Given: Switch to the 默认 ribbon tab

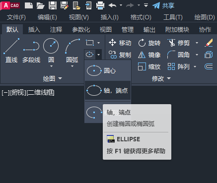Looking at the screenshot, I should (12, 30).
